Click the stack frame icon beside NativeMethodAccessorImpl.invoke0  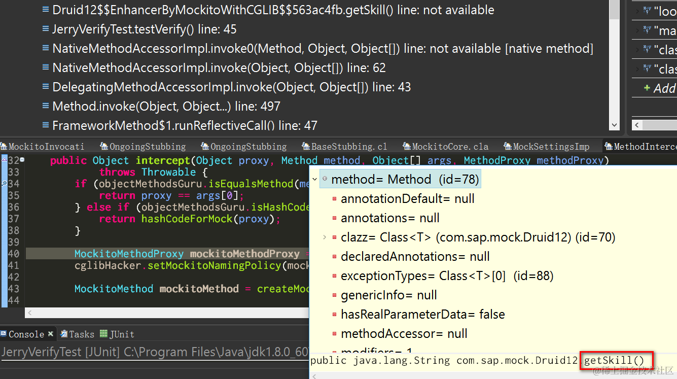(46, 49)
